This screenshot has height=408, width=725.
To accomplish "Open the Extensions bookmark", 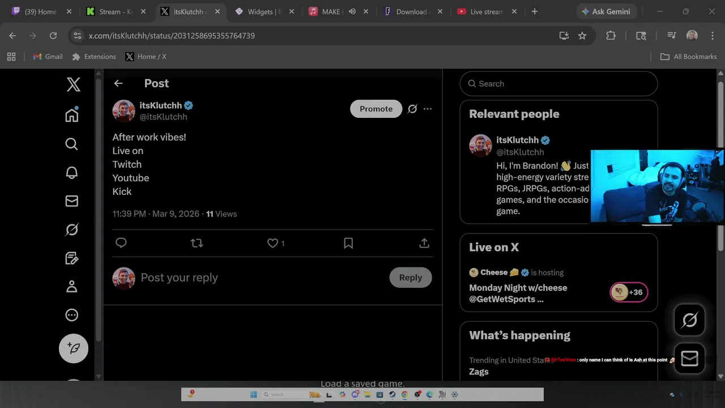I will click(94, 57).
